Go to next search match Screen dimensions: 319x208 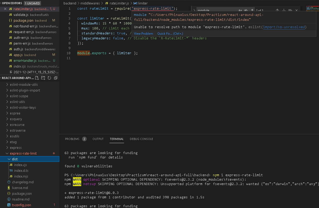tap(284, 10)
